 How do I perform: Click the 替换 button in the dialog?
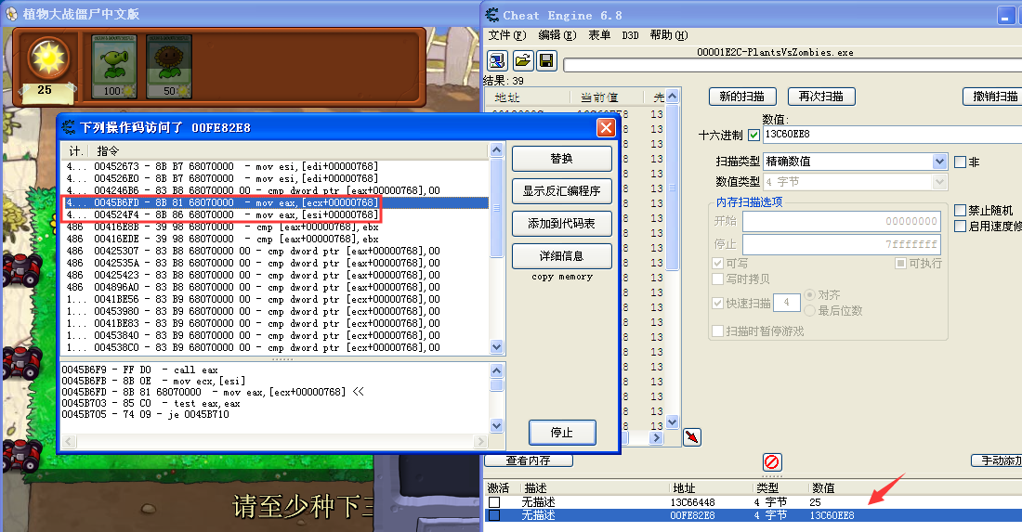[561, 158]
